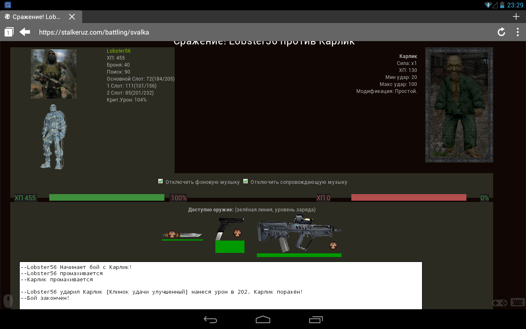The width and height of the screenshot is (526, 329).
Task: Tap the browser back arrow
Action: pos(25,32)
